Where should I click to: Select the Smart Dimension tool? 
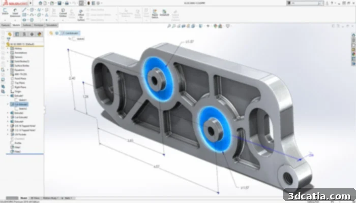(x=15, y=13)
